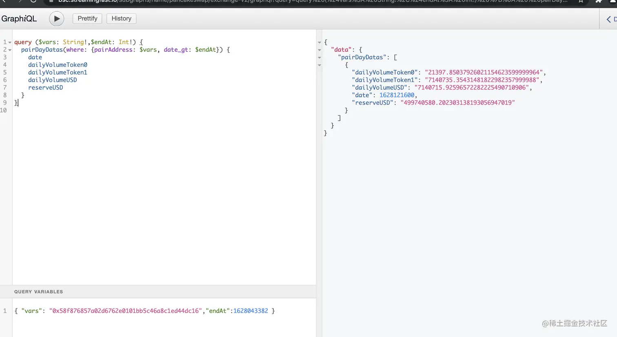Click line number 10 in the query editor
Image resolution: width=617 pixels, height=337 pixels.
(x=4, y=110)
